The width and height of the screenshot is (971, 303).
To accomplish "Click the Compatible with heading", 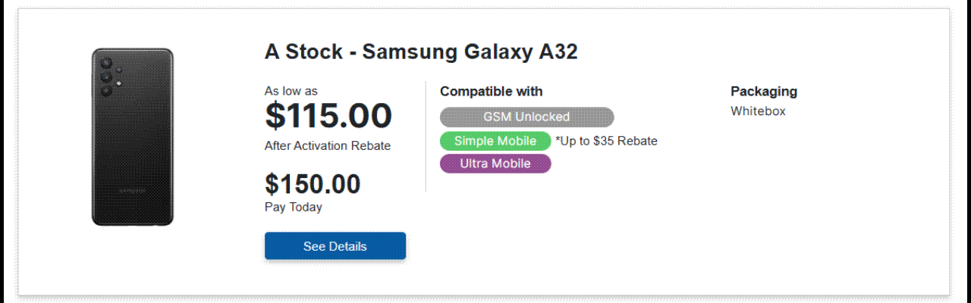I will (x=491, y=92).
